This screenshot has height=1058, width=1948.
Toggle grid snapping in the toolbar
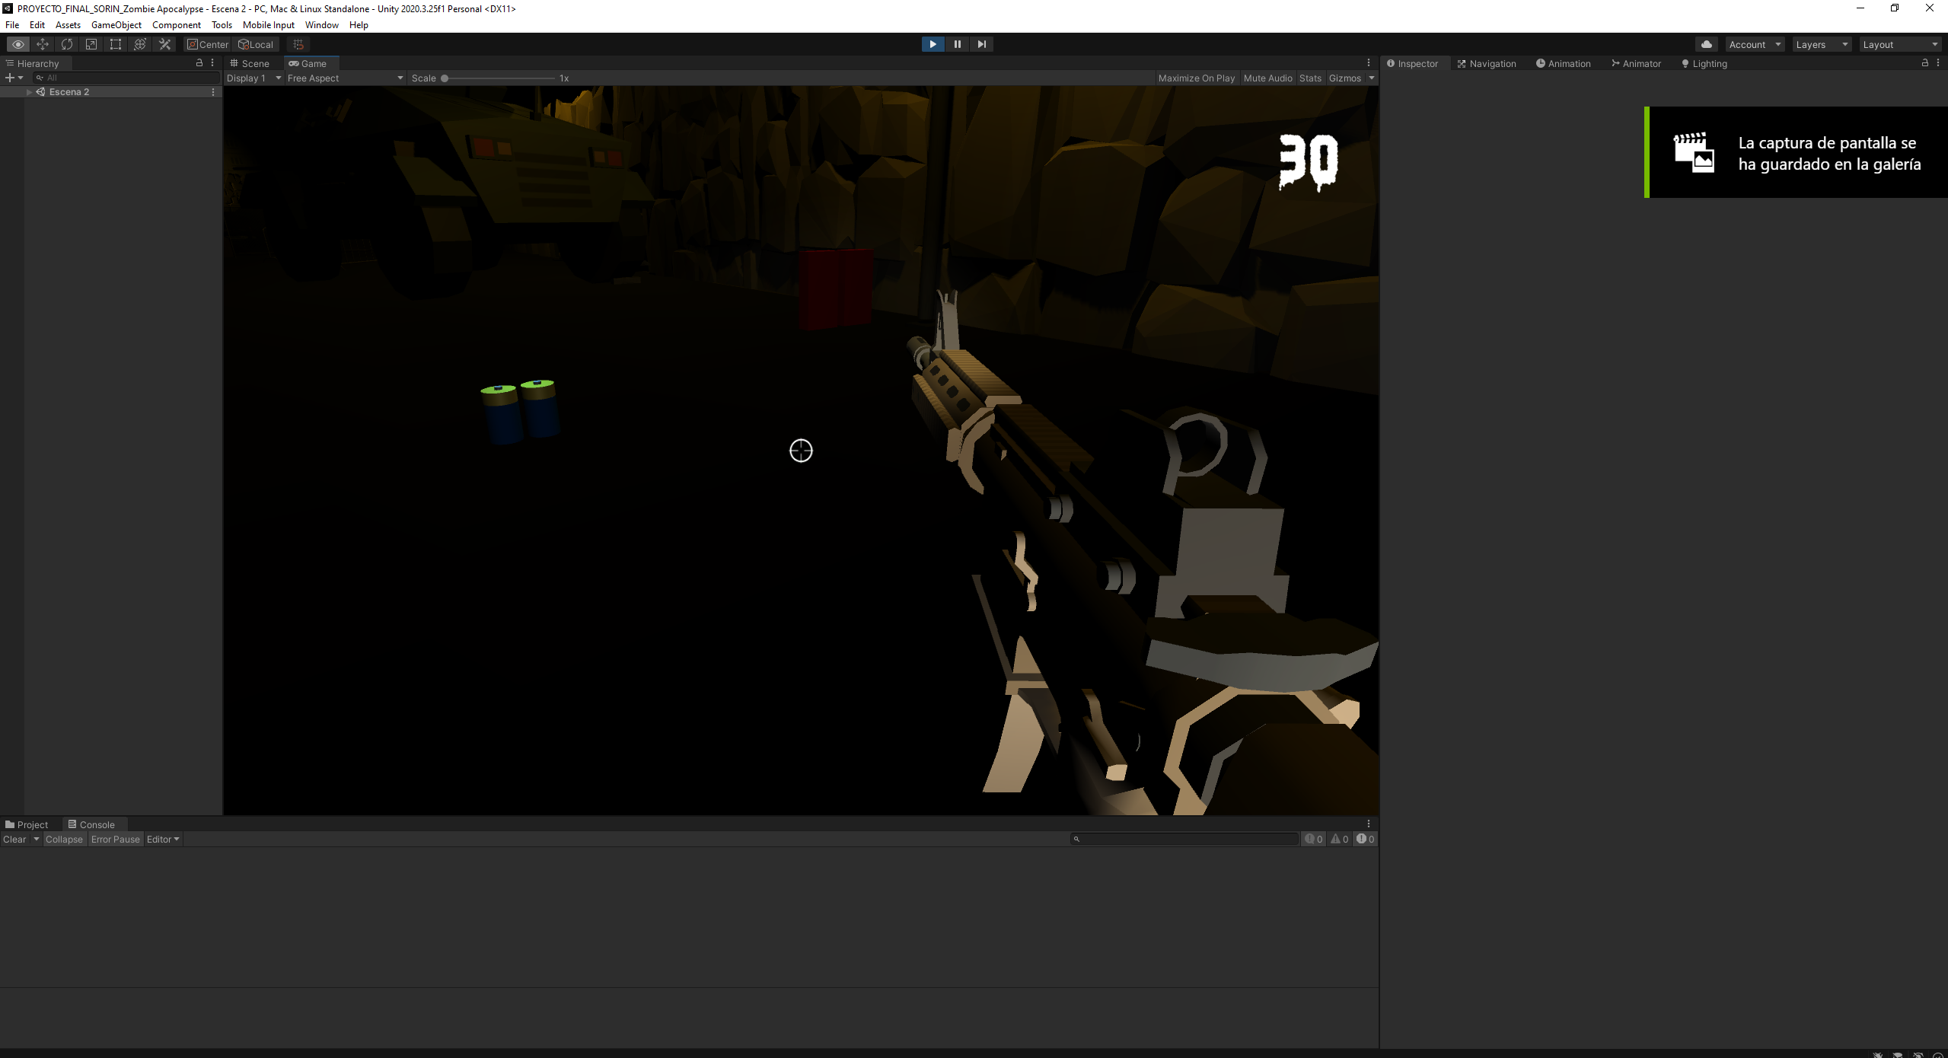tap(297, 44)
